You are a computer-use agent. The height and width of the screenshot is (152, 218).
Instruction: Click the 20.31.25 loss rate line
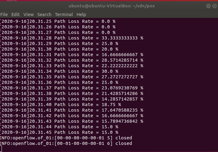click(x=58, y=21)
